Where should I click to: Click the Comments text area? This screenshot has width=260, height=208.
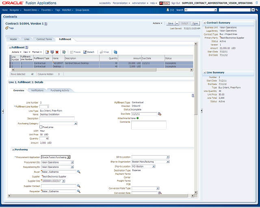[149, 125]
